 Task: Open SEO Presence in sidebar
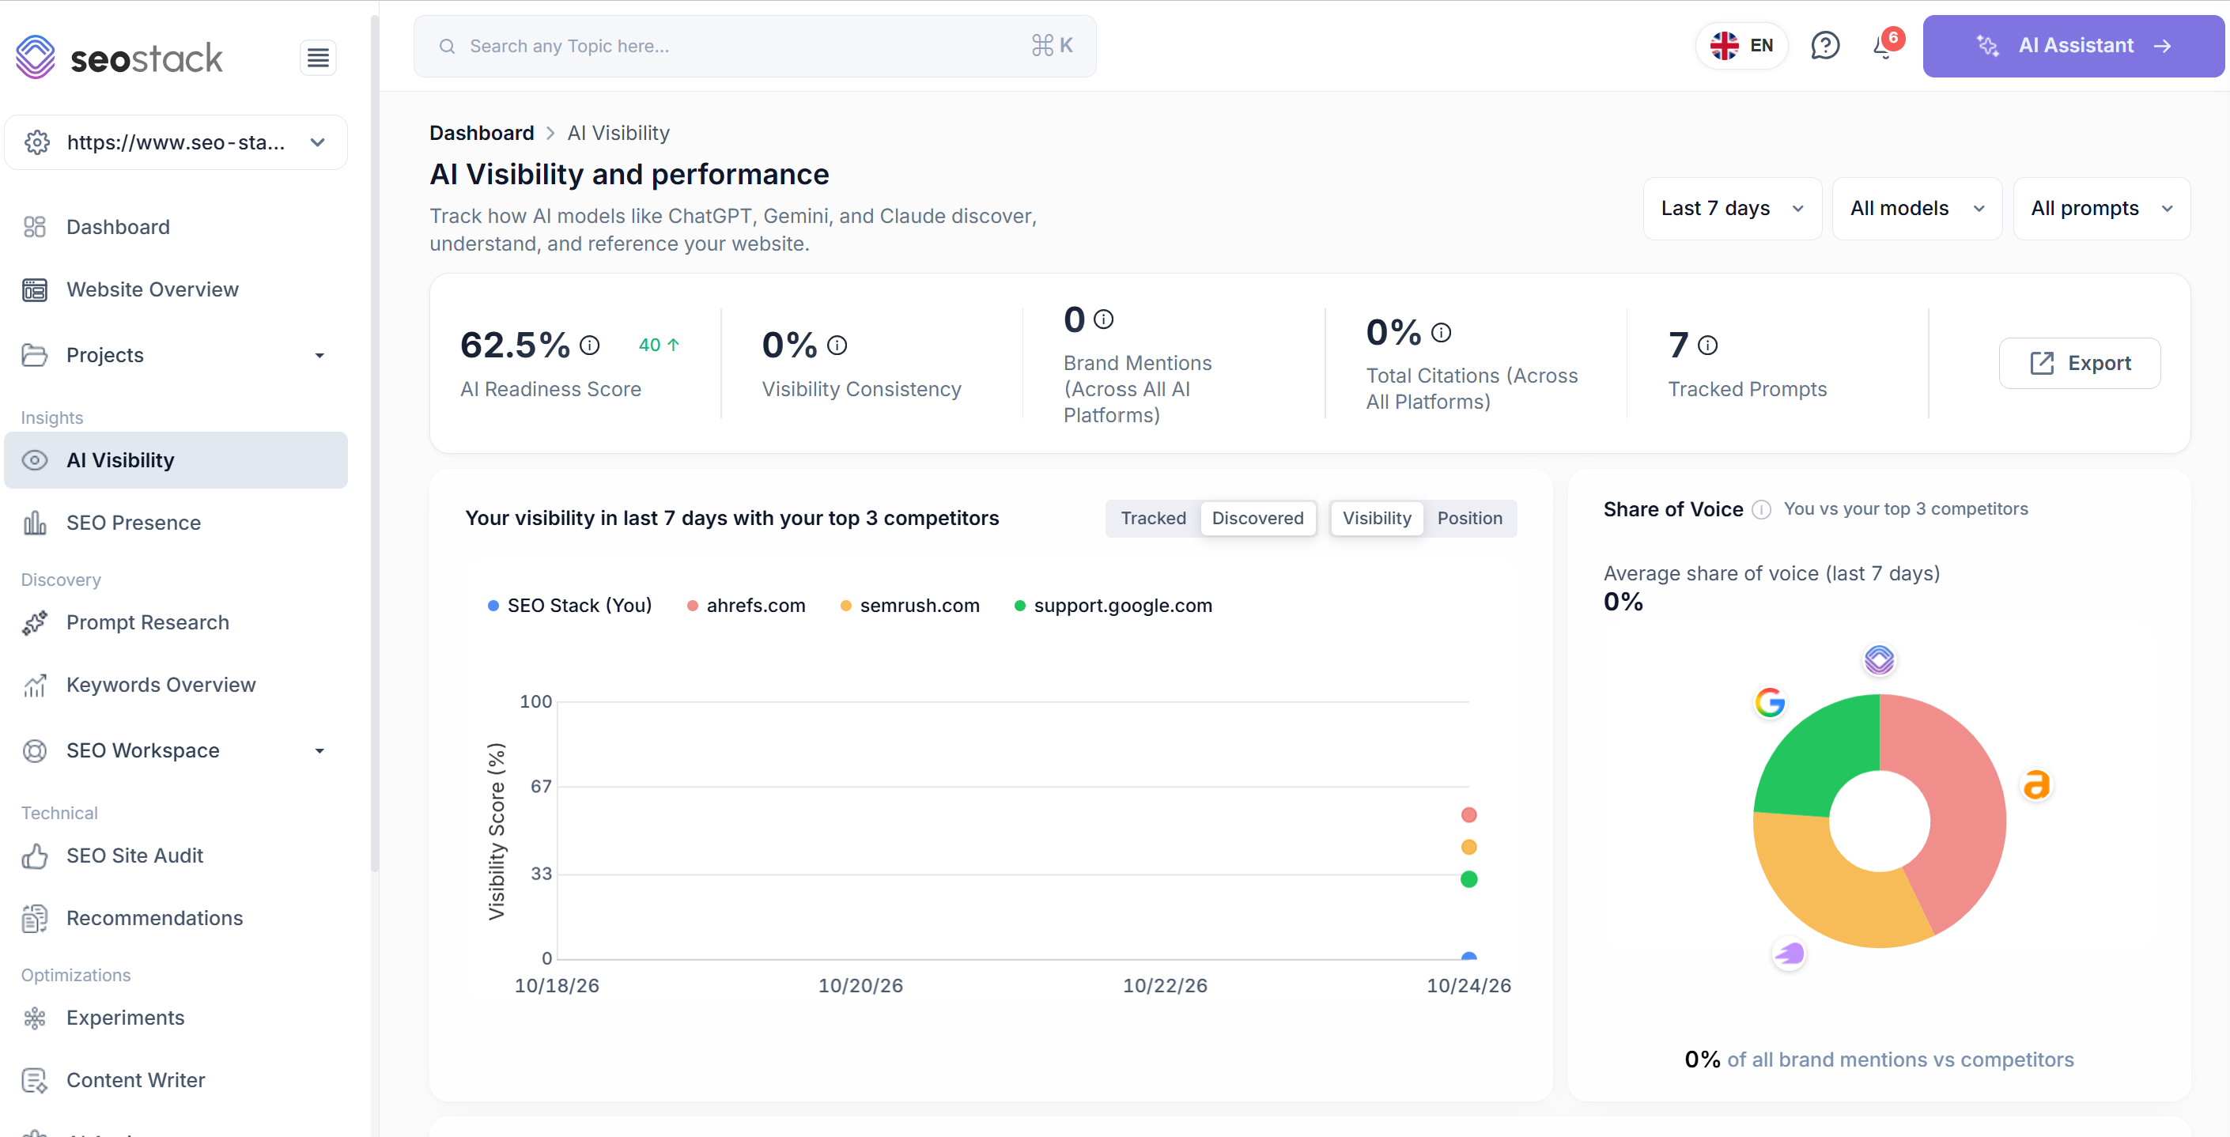point(176,523)
